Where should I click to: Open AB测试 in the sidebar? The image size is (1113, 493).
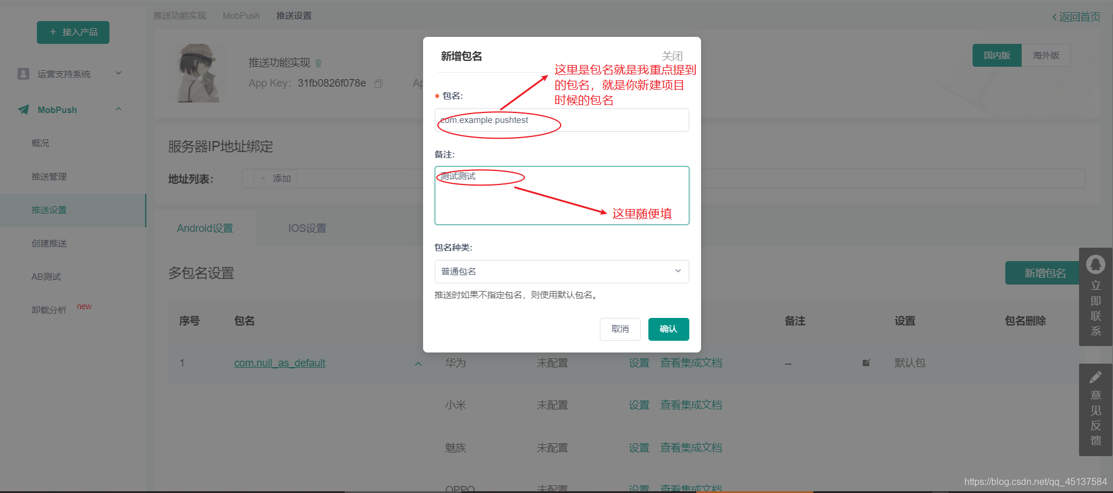pyautogui.click(x=46, y=276)
